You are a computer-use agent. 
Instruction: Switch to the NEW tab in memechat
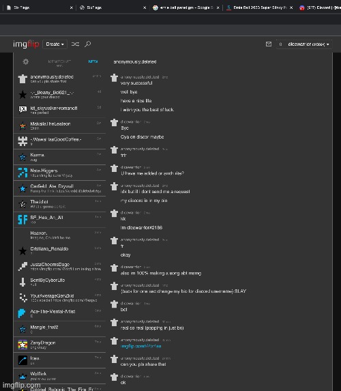coord(93,61)
